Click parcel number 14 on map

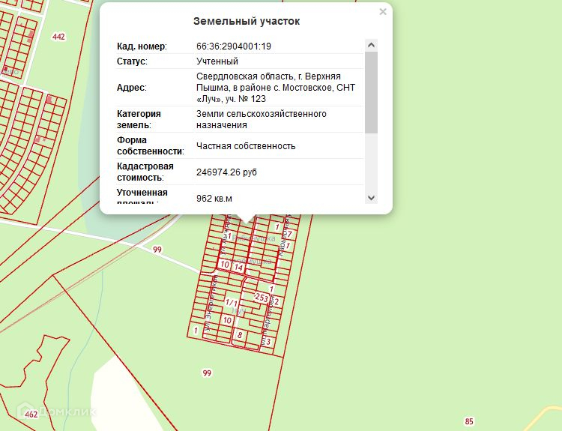[239, 267]
